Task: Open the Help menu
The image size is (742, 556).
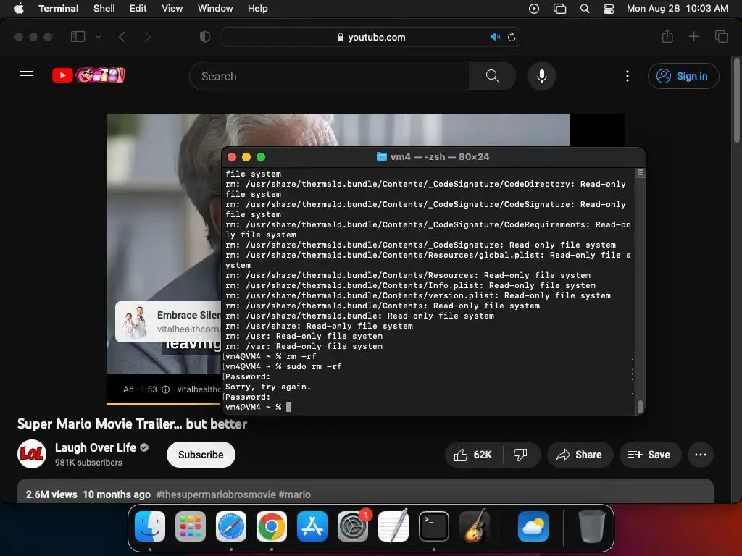Action: 257,8
